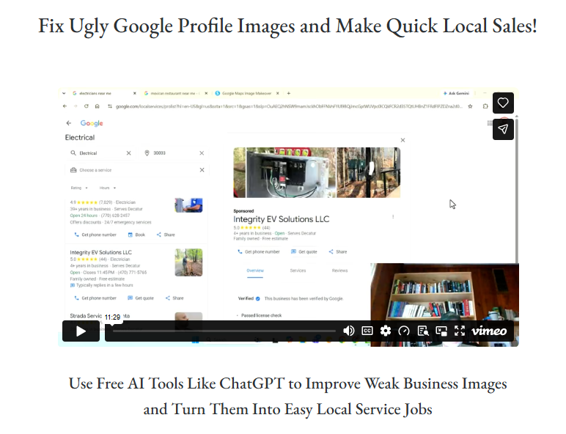566x434 pixels.
Task: Switch to Google Maps Image Makeover tab
Action: click(x=246, y=93)
